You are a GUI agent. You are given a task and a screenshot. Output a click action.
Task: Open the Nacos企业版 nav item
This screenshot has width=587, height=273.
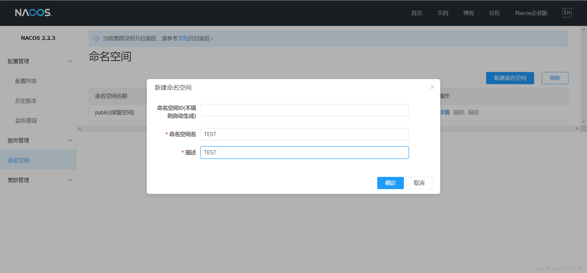pyautogui.click(x=531, y=13)
